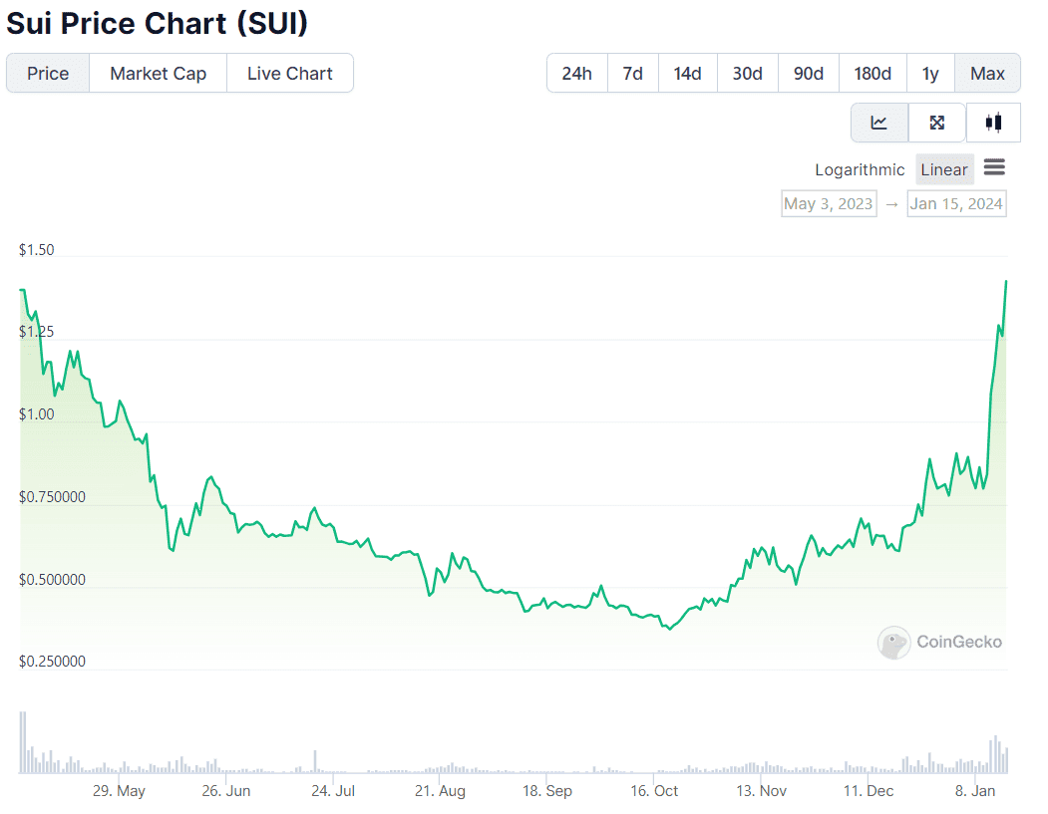Select the 7d time range
This screenshot has height=814, width=1048.
pyautogui.click(x=632, y=73)
